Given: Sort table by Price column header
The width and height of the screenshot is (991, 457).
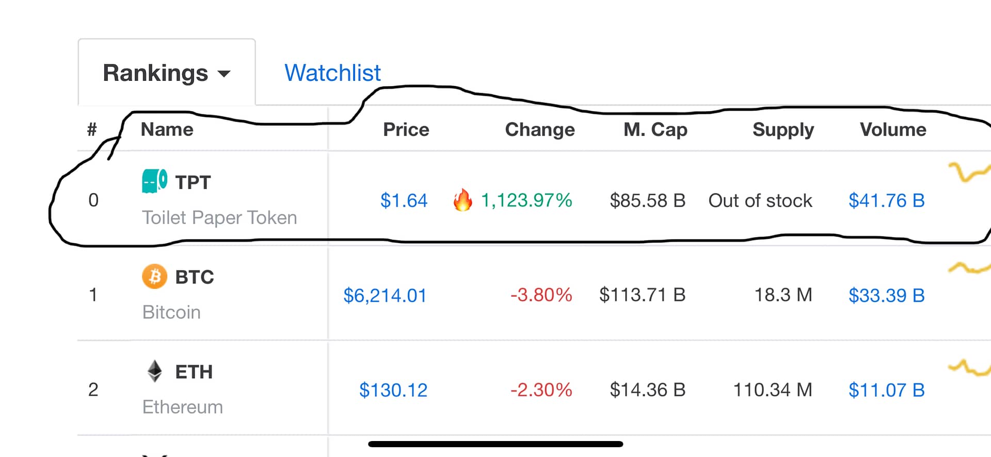Looking at the screenshot, I should [406, 129].
